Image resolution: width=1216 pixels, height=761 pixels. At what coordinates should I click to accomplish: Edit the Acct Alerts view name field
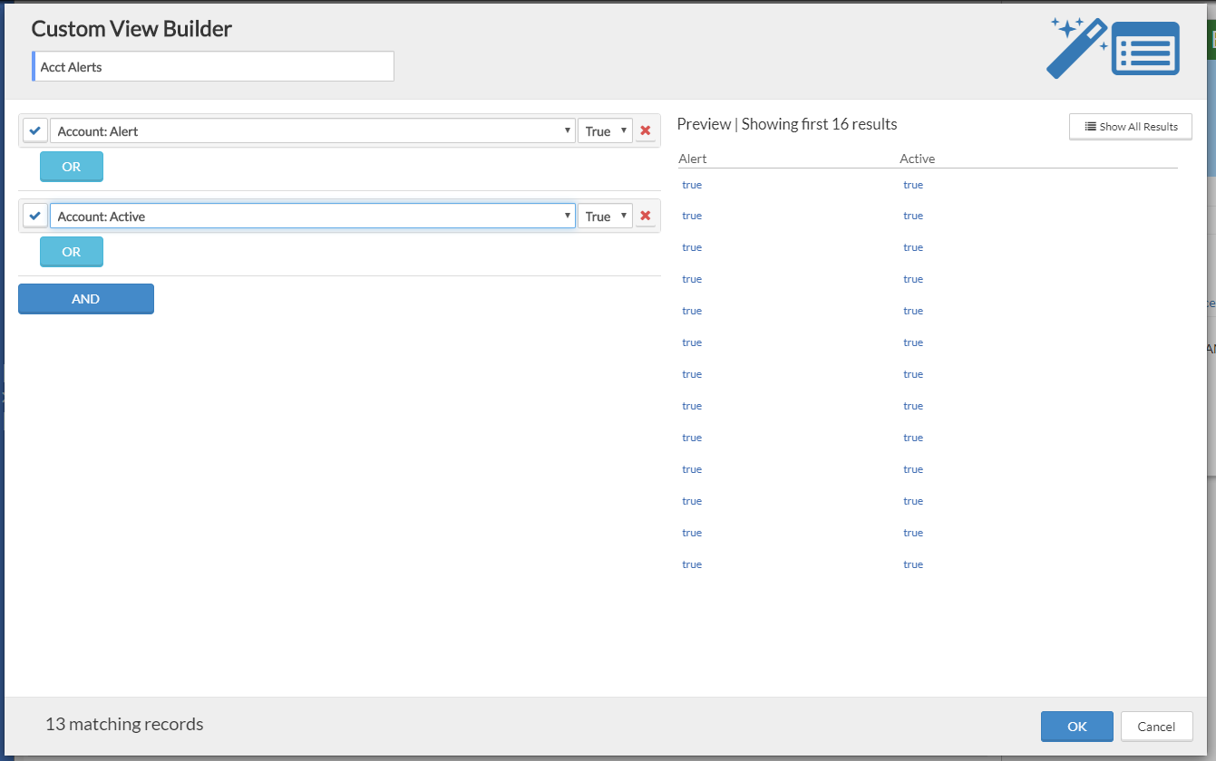[214, 67]
